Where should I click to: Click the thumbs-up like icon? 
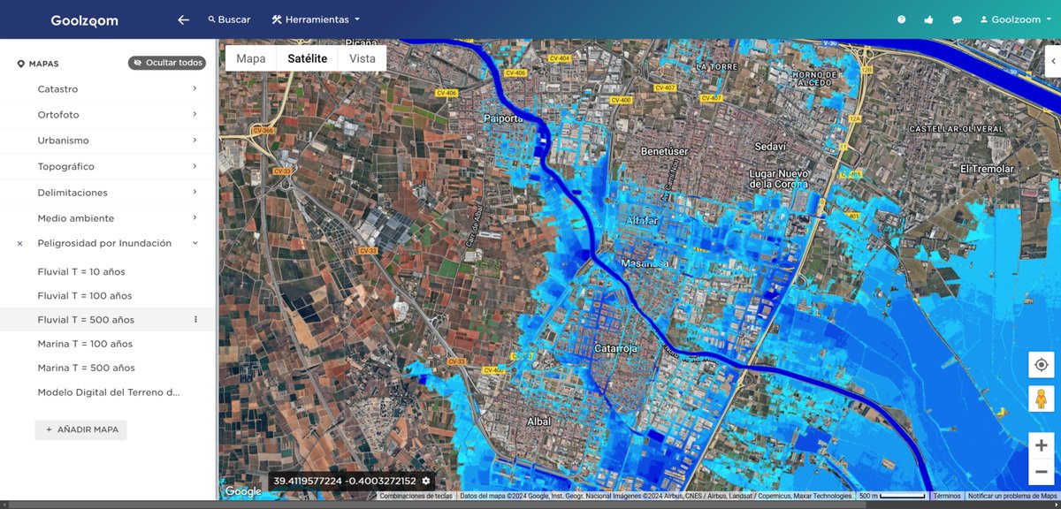click(x=928, y=19)
